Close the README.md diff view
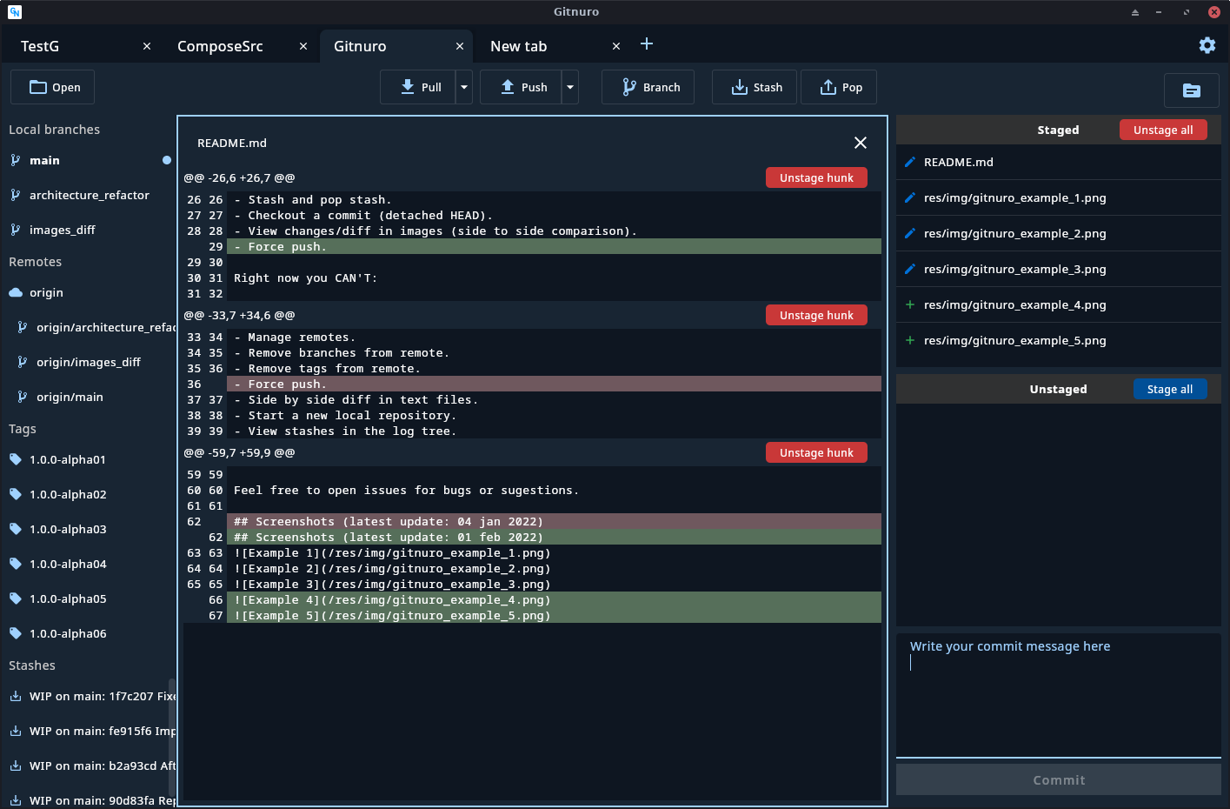The height and width of the screenshot is (809, 1230). click(x=861, y=143)
